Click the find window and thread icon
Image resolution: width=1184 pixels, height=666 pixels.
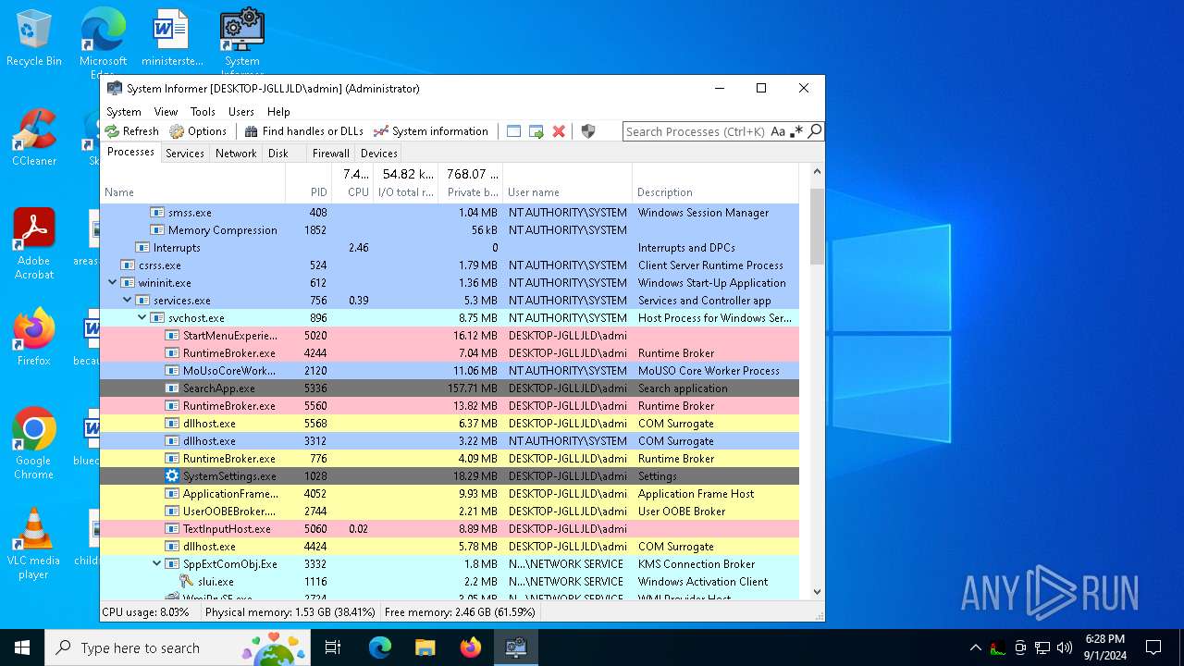[x=536, y=131]
